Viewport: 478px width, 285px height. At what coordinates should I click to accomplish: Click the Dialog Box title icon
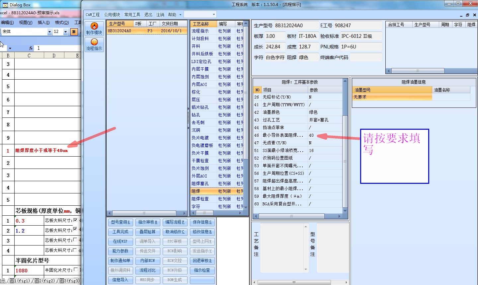click(x=5, y=5)
